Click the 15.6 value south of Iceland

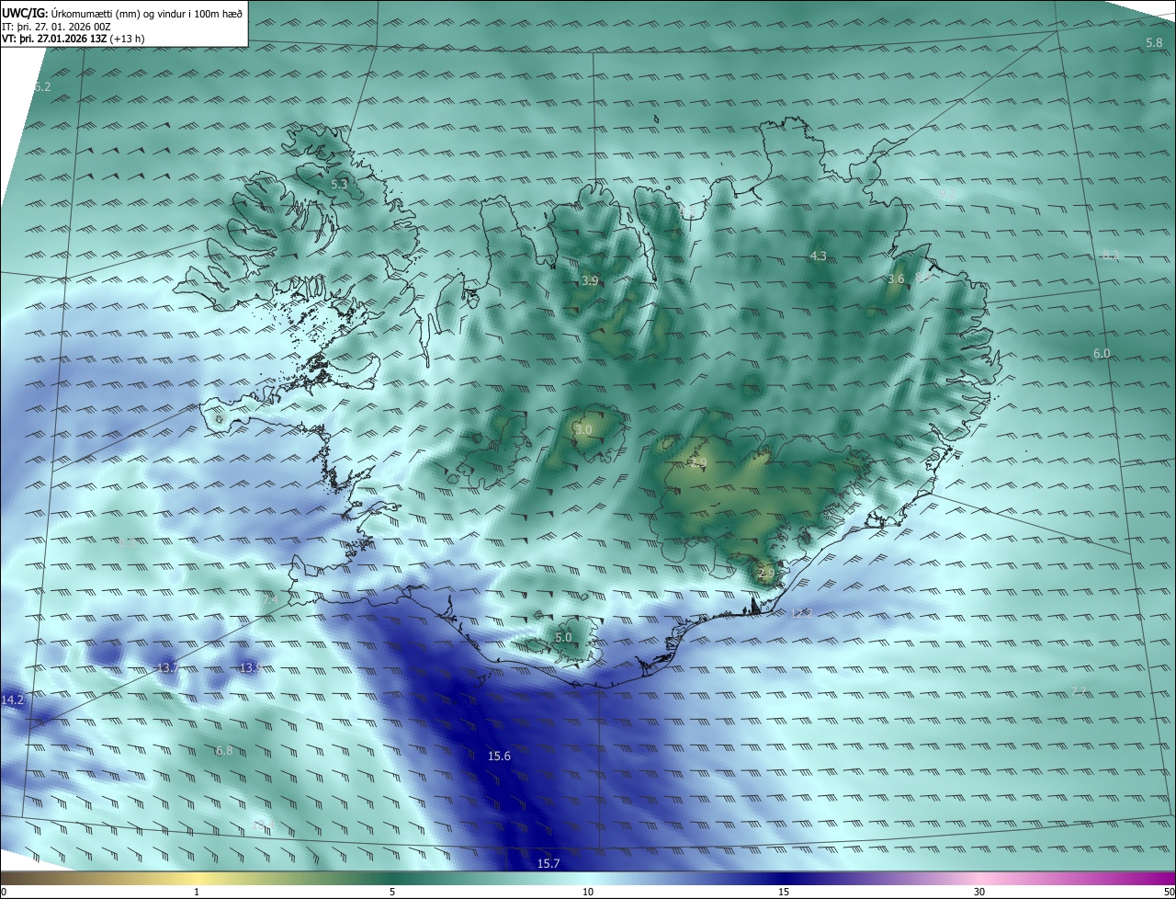pos(499,756)
